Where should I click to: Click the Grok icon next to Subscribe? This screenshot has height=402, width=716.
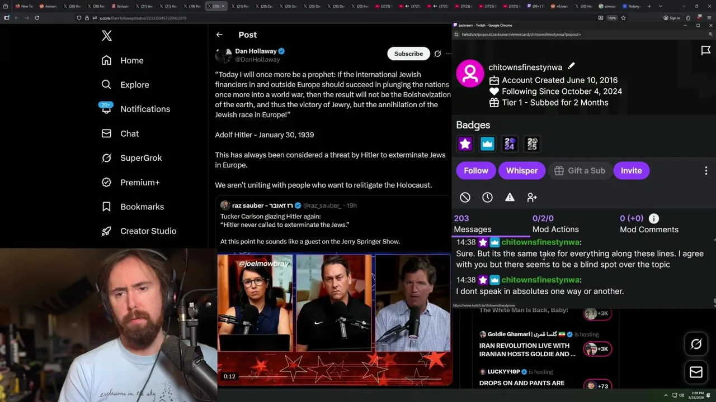click(437, 54)
